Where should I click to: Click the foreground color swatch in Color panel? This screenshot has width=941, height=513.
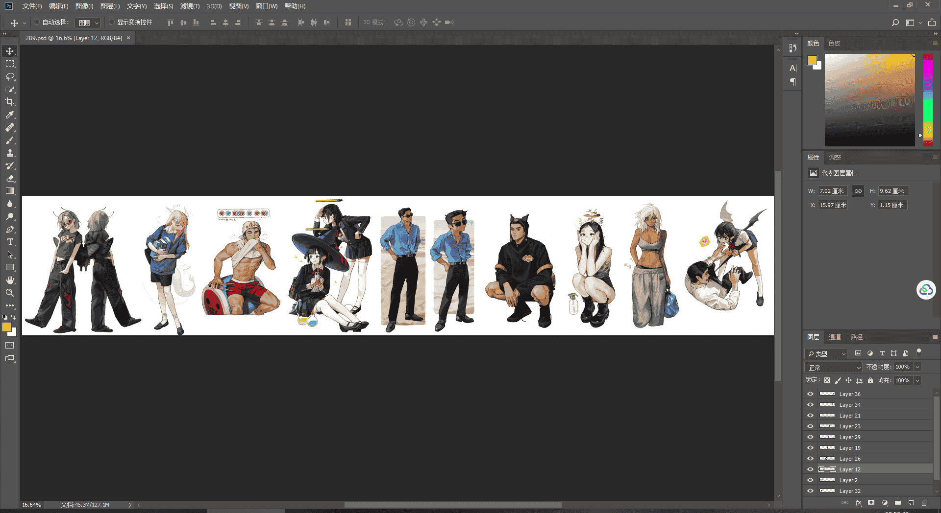coord(812,60)
